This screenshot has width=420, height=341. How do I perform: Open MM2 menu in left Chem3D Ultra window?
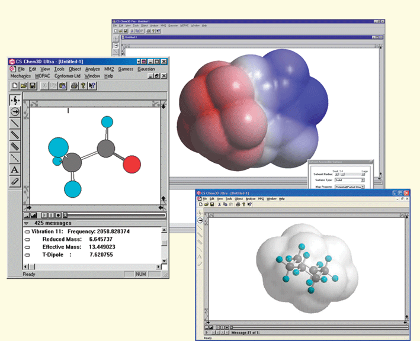pyautogui.click(x=109, y=69)
